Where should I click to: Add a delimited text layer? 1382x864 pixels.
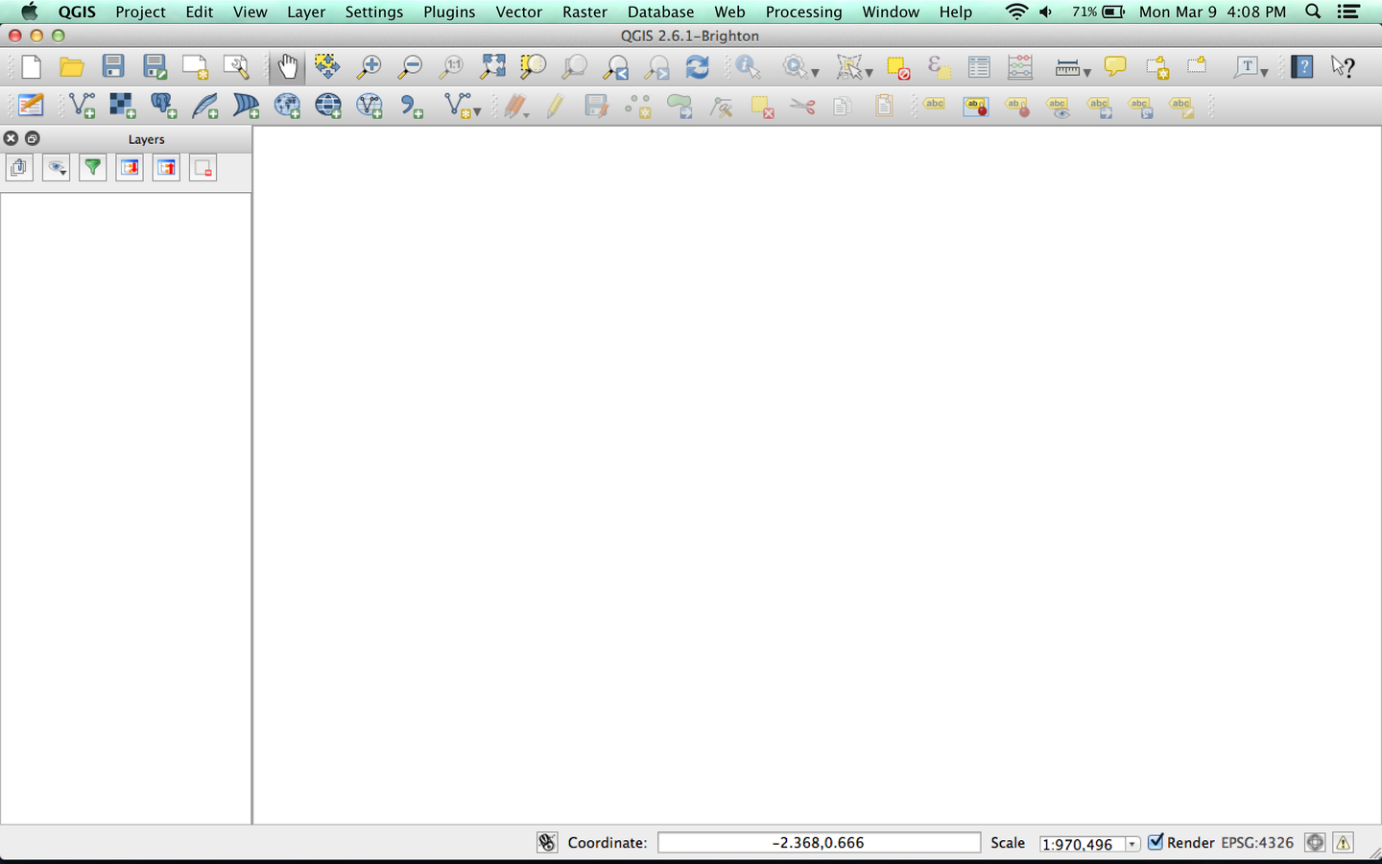point(412,105)
